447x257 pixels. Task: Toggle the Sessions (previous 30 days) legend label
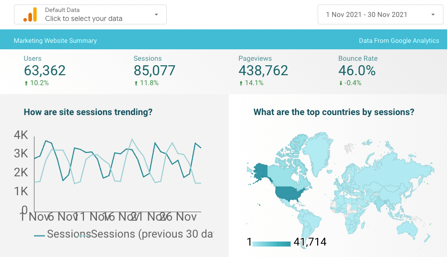click(x=152, y=234)
